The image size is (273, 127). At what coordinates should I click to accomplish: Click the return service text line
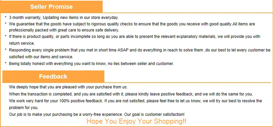[x=22, y=43]
